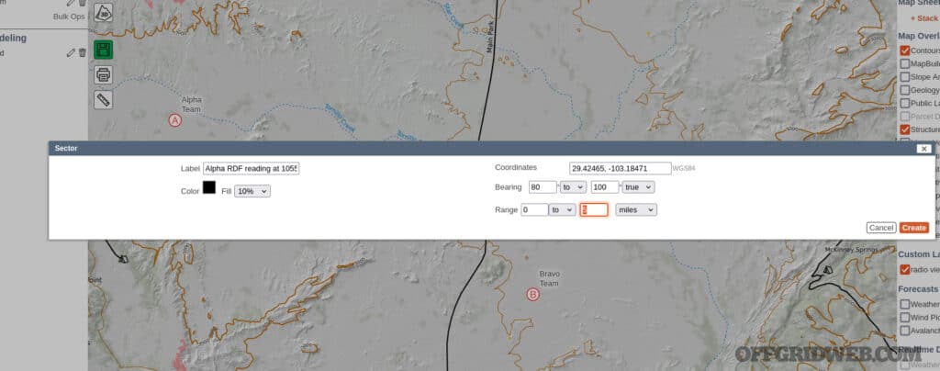Click the Coordinates input field

pyautogui.click(x=620, y=168)
